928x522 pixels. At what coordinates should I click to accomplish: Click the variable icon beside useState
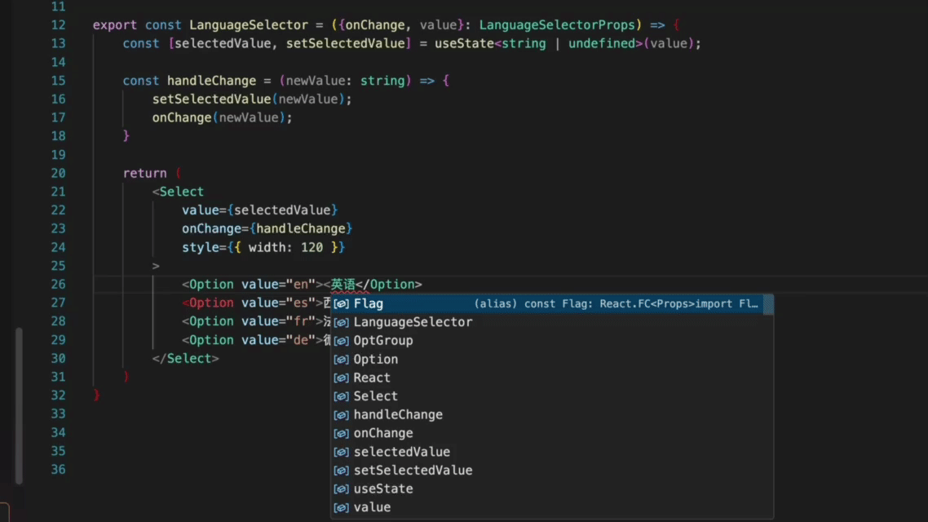(342, 489)
